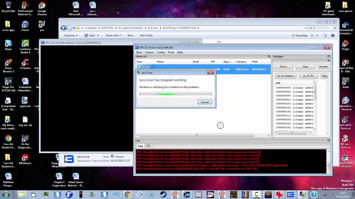Open paint.net desktop icon
Screen dimensions: 355x199
pos(25,102)
